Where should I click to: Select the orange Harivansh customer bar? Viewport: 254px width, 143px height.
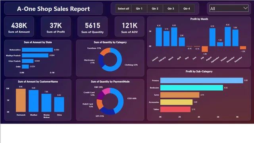point(21,100)
